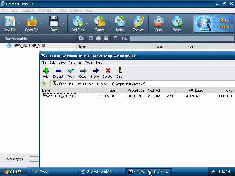This screenshot has height=176, width=235.
Task: Click the 2021-02-04 22:41 modified date
Action: point(160,96)
